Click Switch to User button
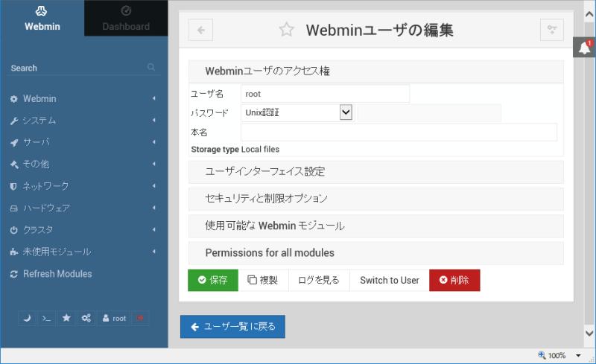Image resolution: width=596 pixels, height=364 pixels. (389, 281)
